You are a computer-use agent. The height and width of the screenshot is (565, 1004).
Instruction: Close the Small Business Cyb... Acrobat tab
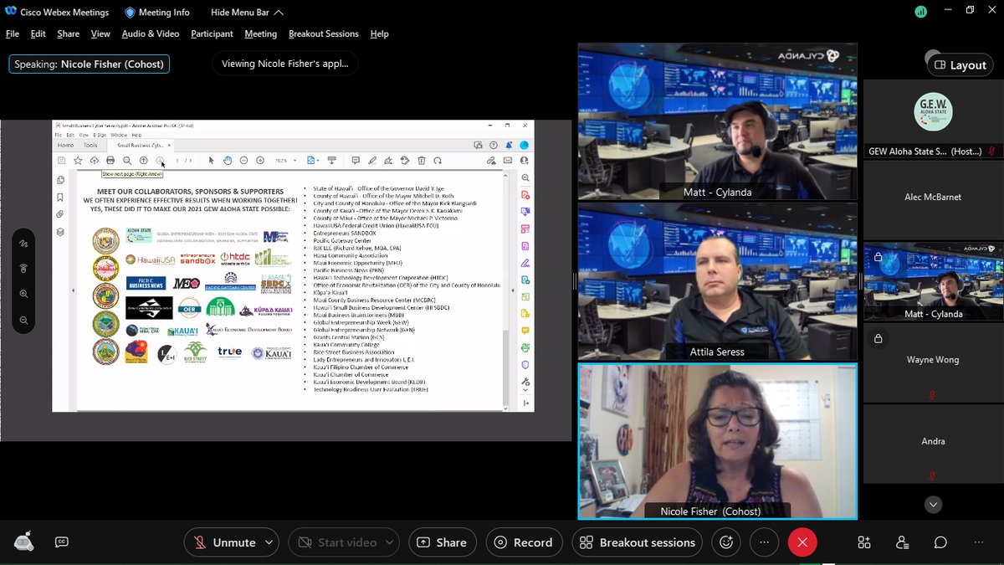pos(168,146)
